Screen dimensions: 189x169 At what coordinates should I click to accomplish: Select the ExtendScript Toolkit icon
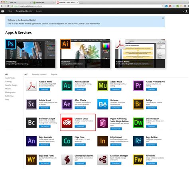coord(67,160)
